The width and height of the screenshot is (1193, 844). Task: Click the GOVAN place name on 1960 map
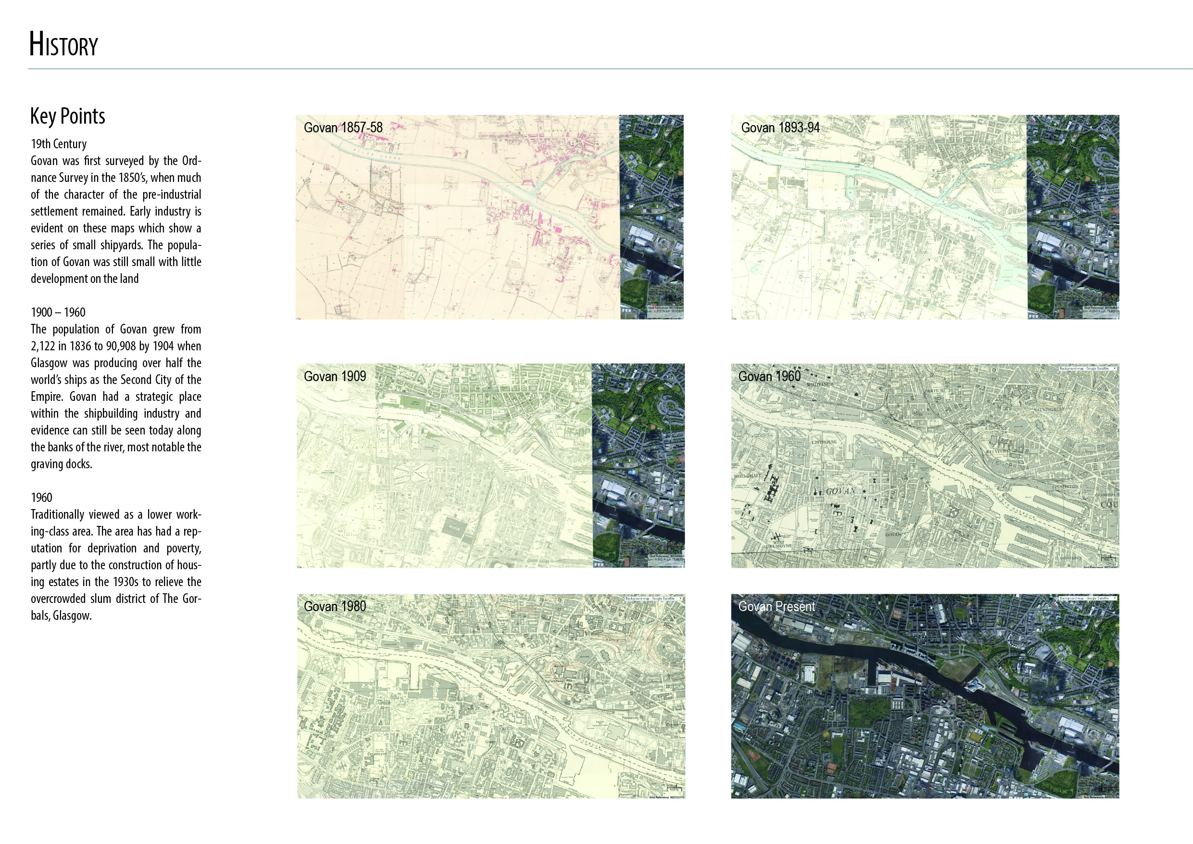tap(840, 491)
